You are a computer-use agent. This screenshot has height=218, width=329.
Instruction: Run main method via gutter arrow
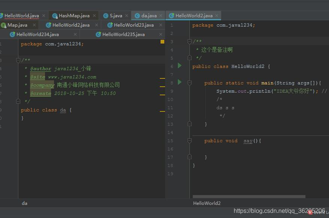(x=180, y=82)
